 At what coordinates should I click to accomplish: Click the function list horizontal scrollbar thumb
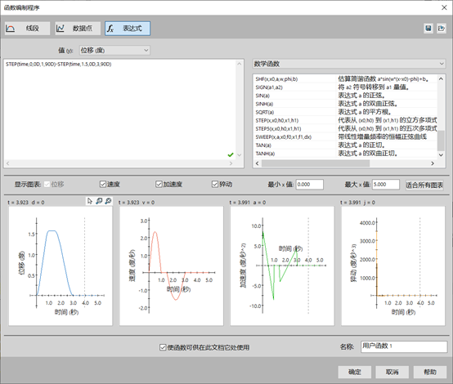click(316, 163)
